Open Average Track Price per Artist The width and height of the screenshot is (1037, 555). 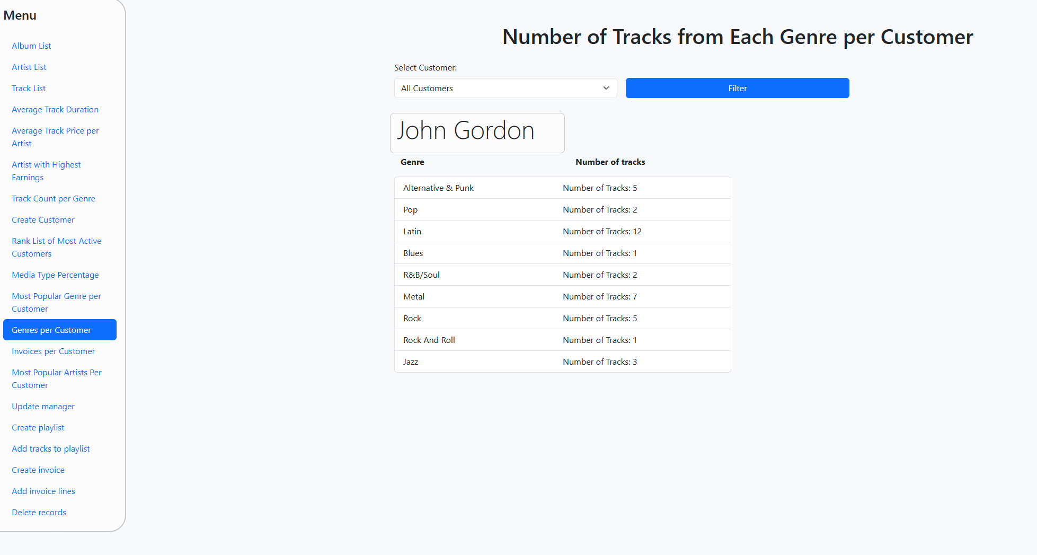tap(55, 137)
